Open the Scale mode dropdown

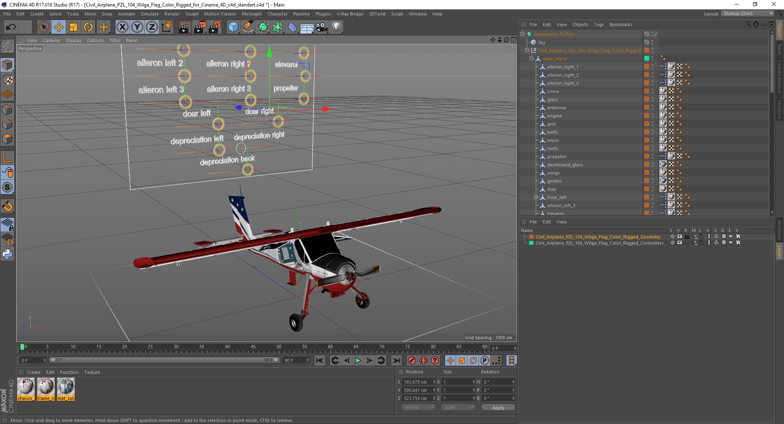pyautogui.click(x=458, y=407)
